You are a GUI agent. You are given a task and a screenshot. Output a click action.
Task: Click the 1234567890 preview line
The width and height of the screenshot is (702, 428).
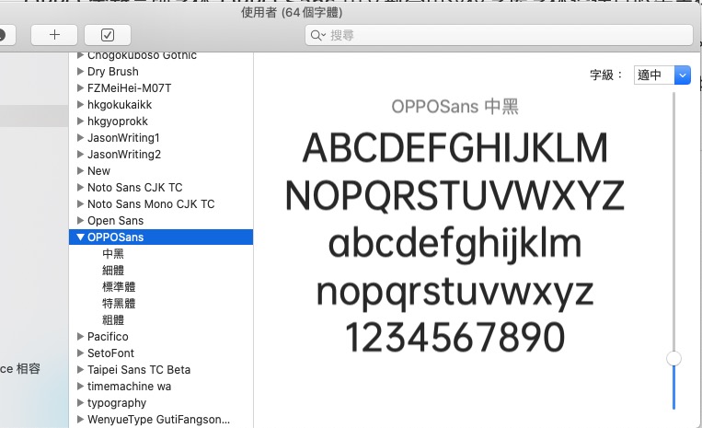[455, 338]
